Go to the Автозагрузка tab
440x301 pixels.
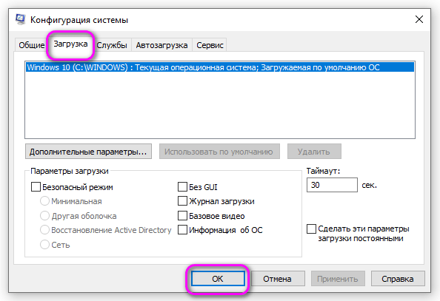point(161,45)
